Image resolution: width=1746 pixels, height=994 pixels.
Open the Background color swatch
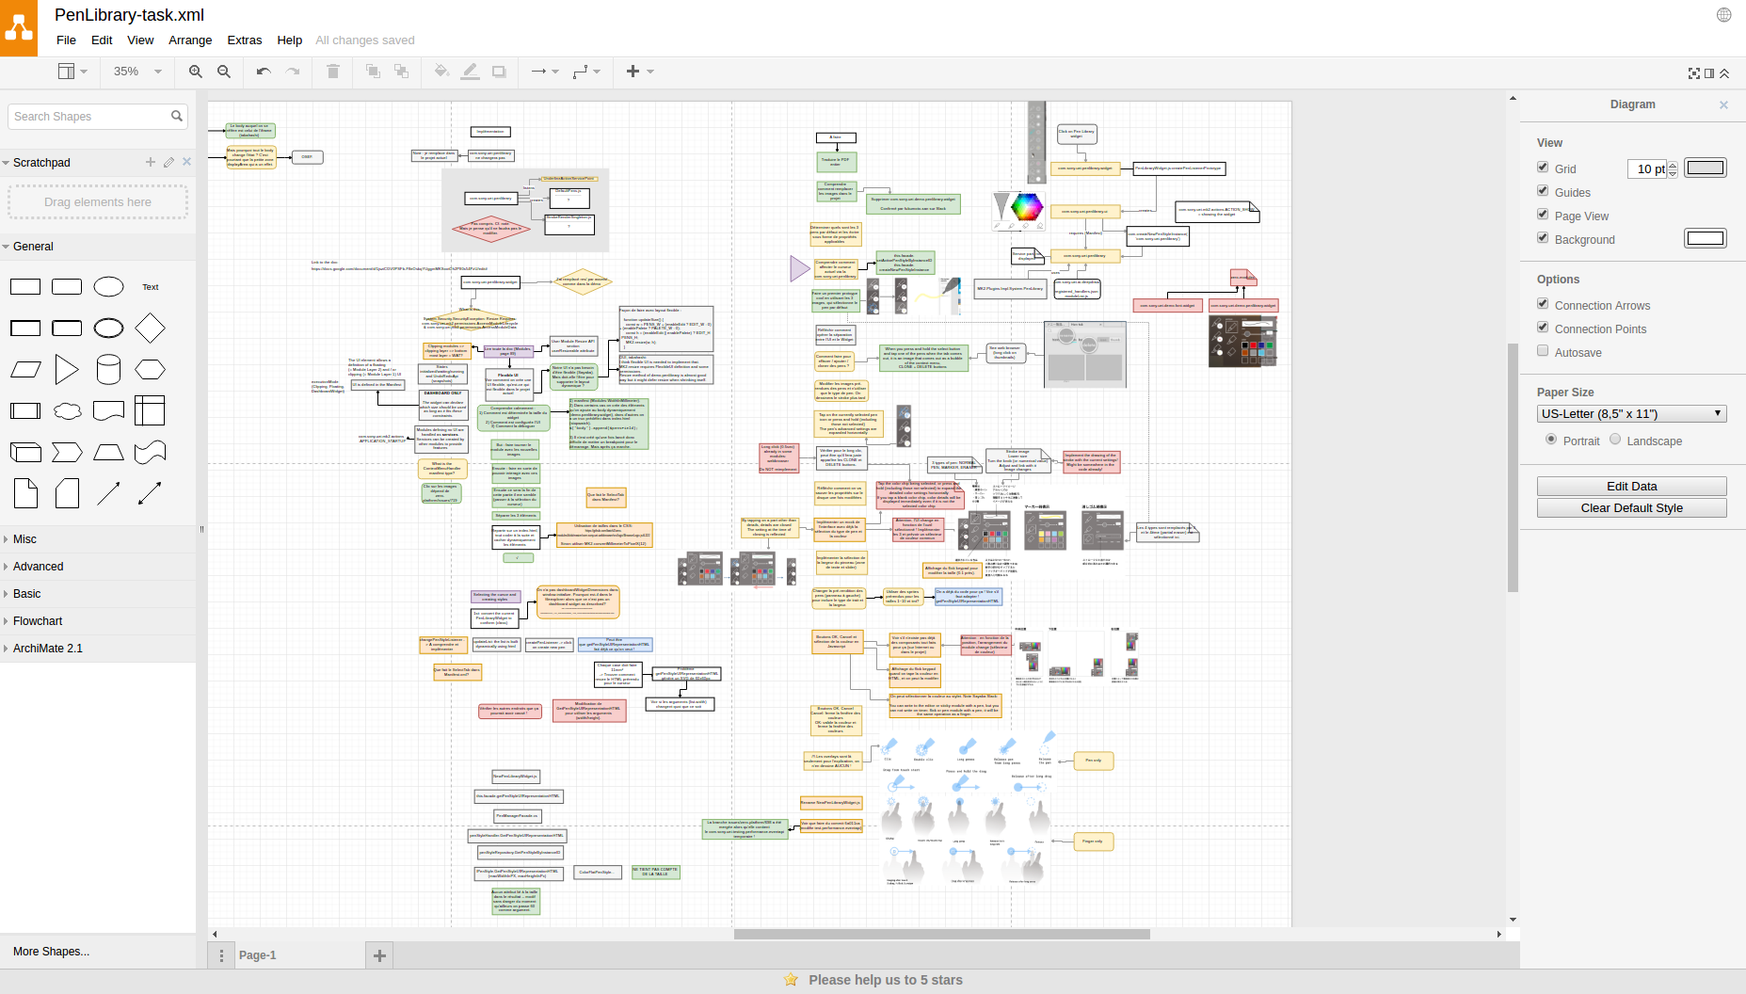[x=1705, y=239]
